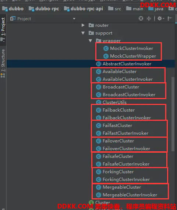Select the support folder icon
This screenshot has height=210, width=177.
click(91, 33)
